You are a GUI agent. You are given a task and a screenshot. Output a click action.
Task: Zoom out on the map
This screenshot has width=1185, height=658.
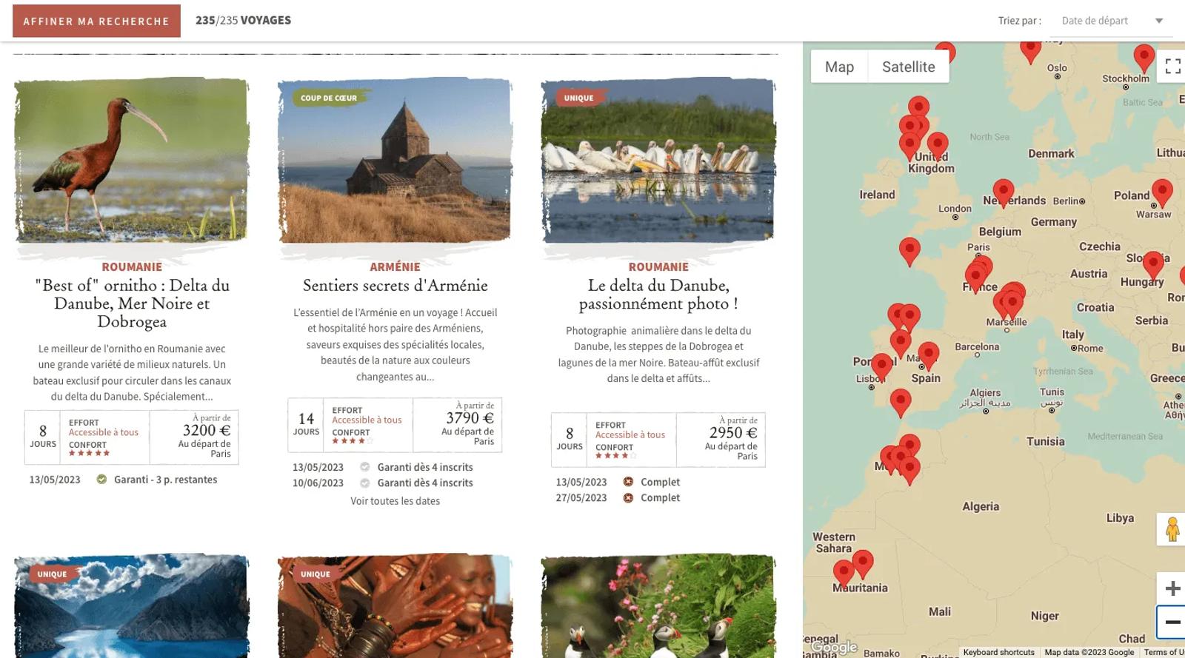click(x=1172, y=622)
